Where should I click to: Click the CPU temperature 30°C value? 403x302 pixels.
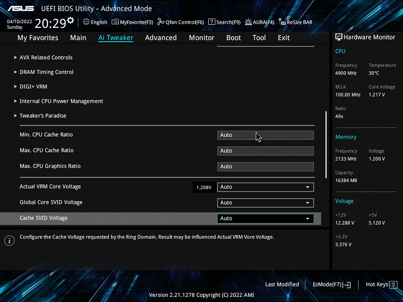tap(374, 73)
